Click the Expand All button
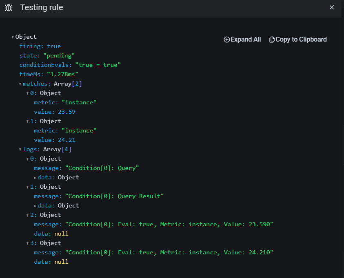 click(242, 40)
